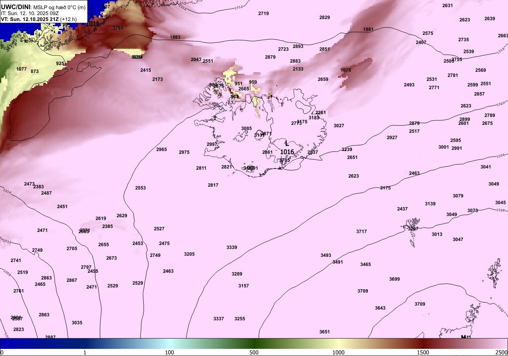Select the value 3027
Screen dimensions: 508x356
(339, 126)
